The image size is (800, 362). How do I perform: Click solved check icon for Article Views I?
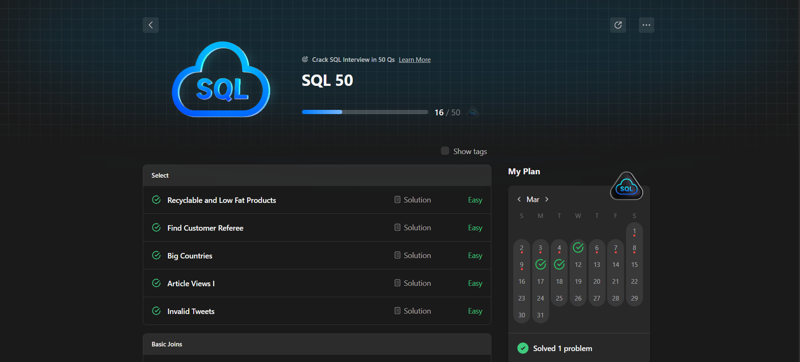point(156,283)
